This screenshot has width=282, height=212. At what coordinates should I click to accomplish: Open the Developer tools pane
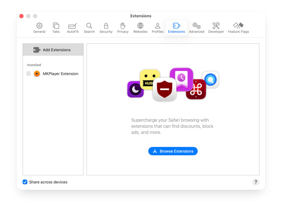216,28
